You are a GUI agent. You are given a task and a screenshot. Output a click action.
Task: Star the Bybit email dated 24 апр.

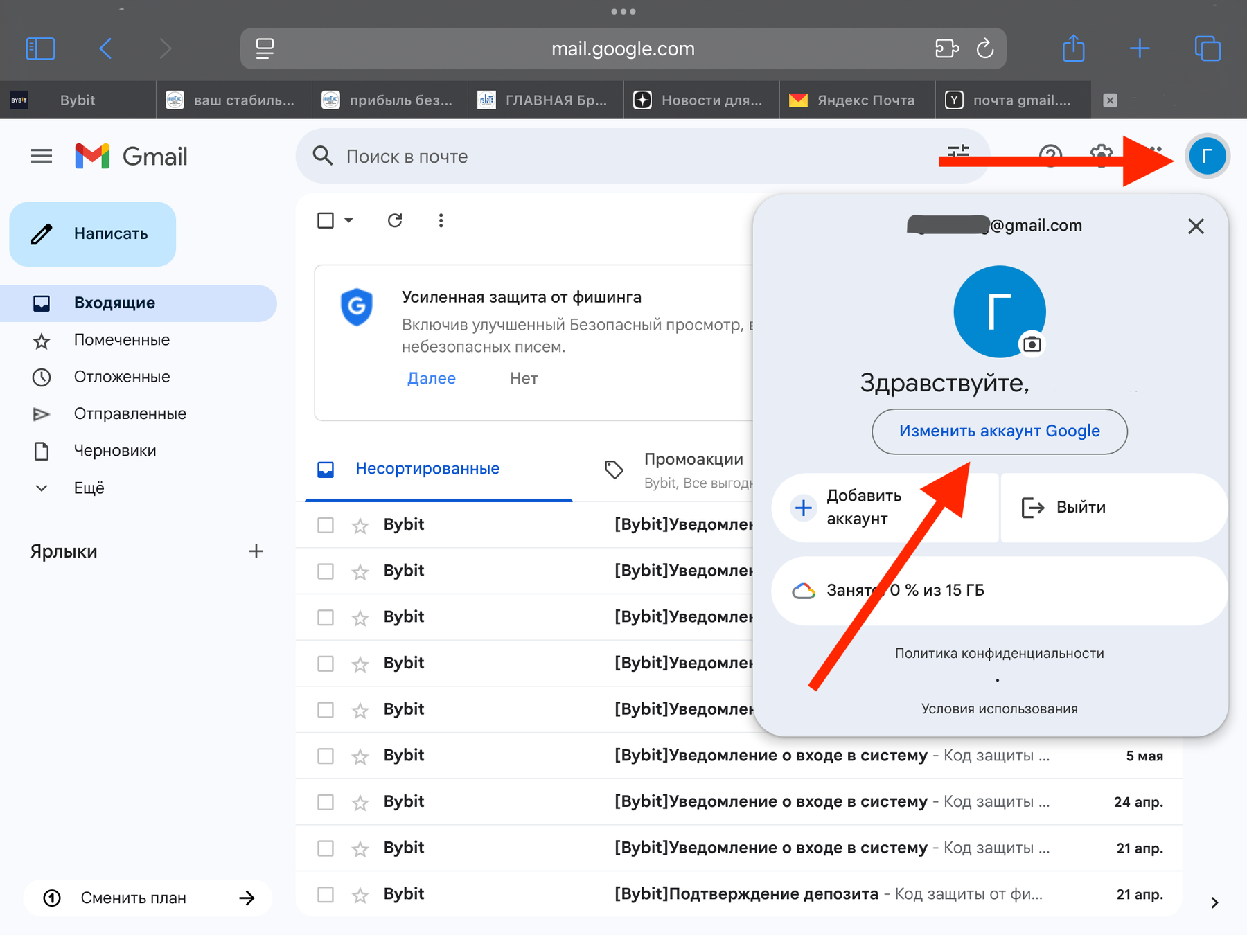tap(360, 803)
